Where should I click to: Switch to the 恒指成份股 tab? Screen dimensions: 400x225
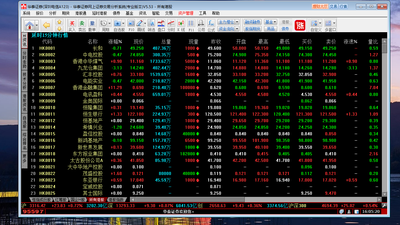[41, 200]
